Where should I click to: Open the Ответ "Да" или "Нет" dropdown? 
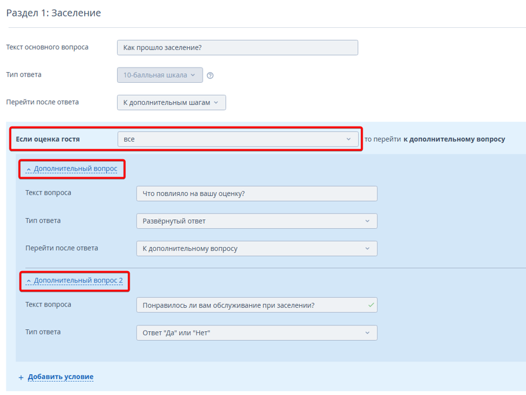256,332
